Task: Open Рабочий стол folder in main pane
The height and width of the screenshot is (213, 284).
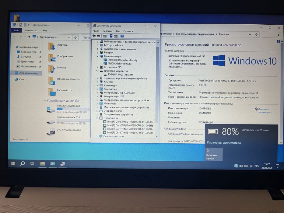Action: click(52, 92)
